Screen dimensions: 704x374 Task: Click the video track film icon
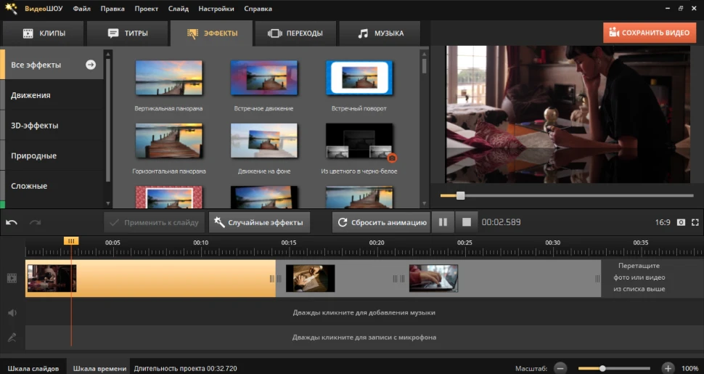click(12, 278)
